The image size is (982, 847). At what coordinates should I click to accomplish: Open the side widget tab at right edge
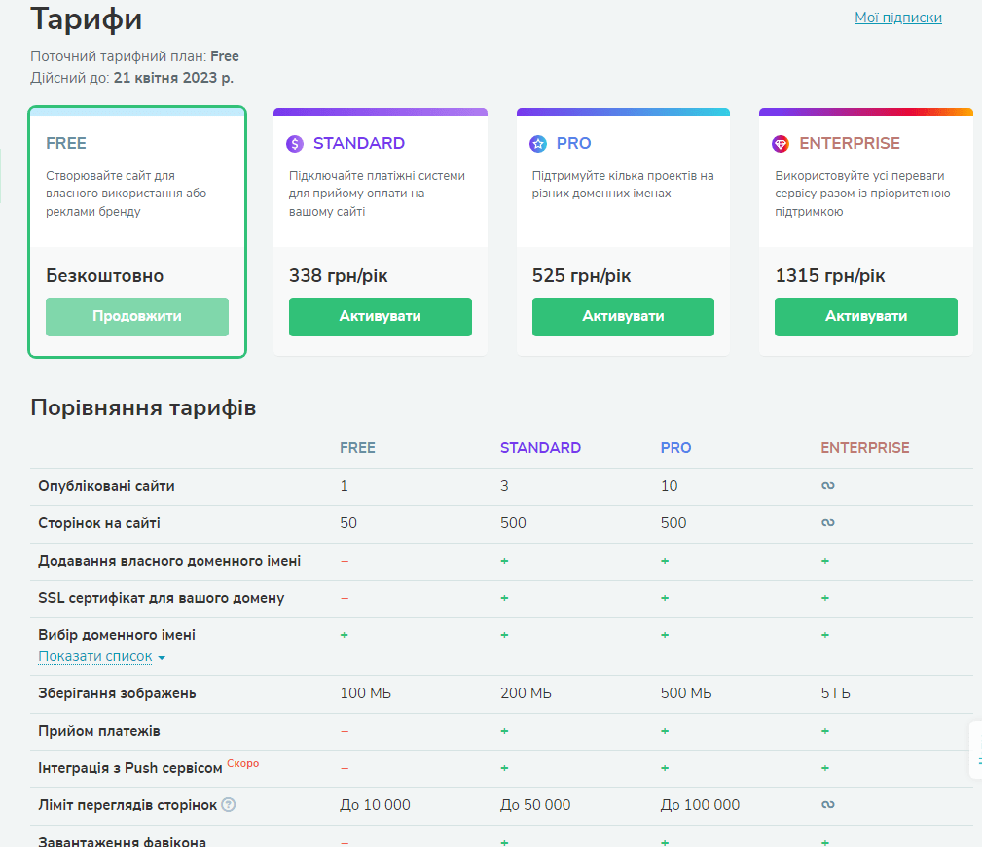[x=975, y=750]
